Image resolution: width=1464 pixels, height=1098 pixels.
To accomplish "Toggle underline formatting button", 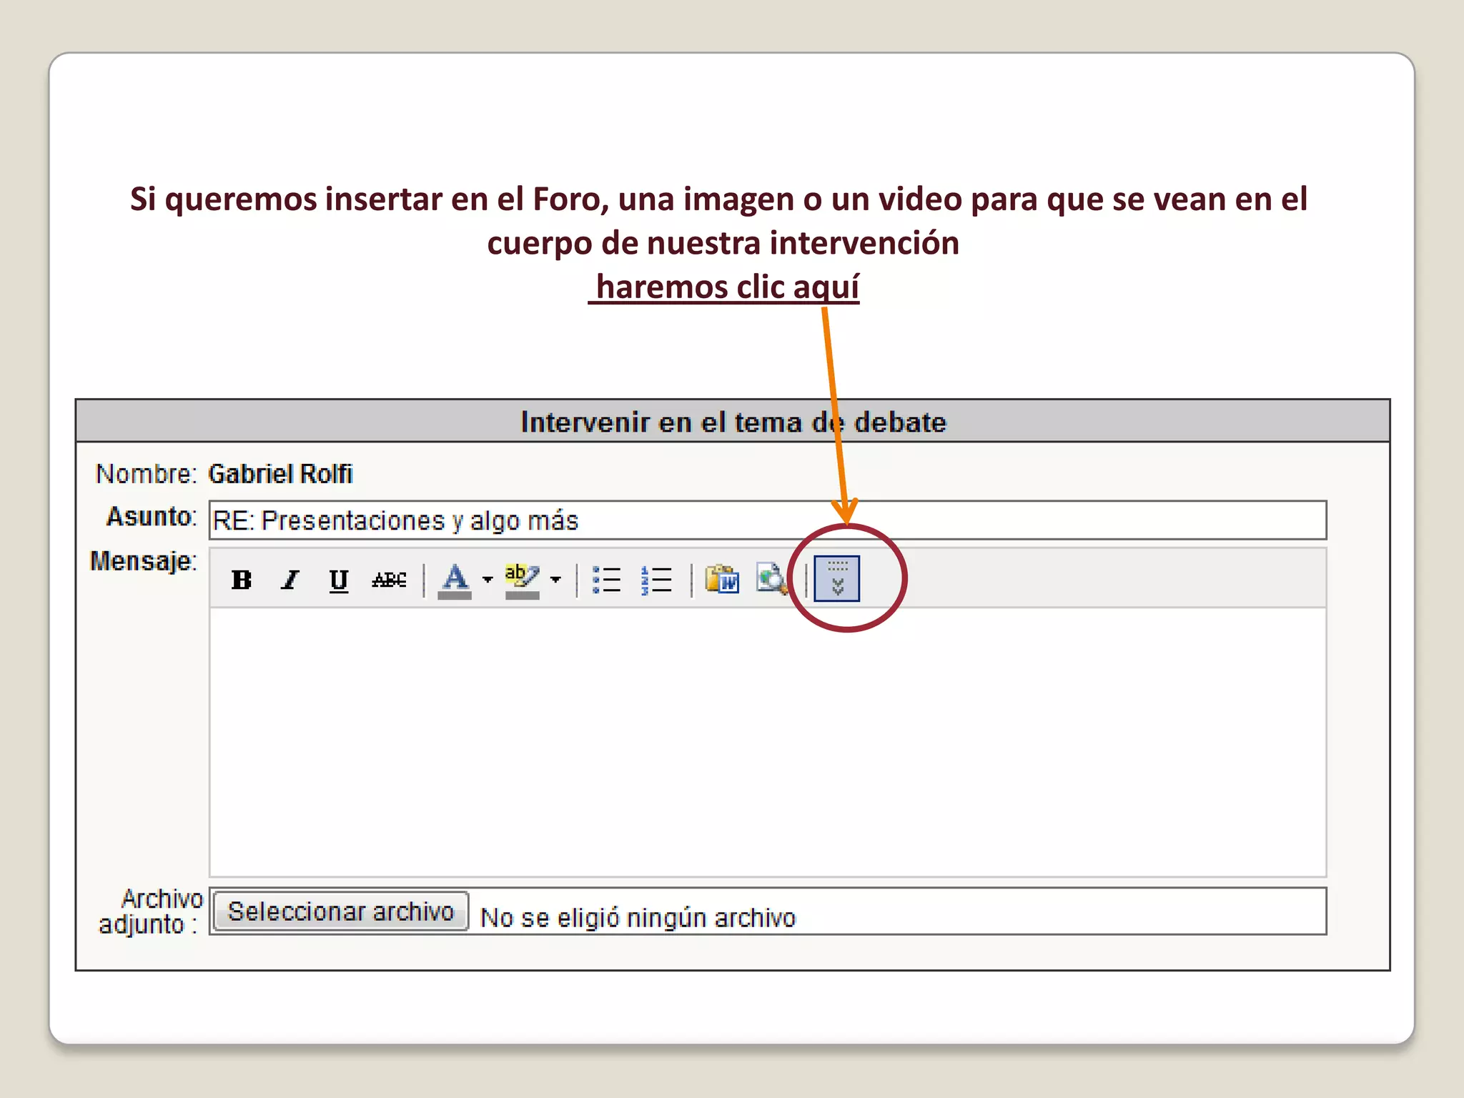I will point(338,579).
